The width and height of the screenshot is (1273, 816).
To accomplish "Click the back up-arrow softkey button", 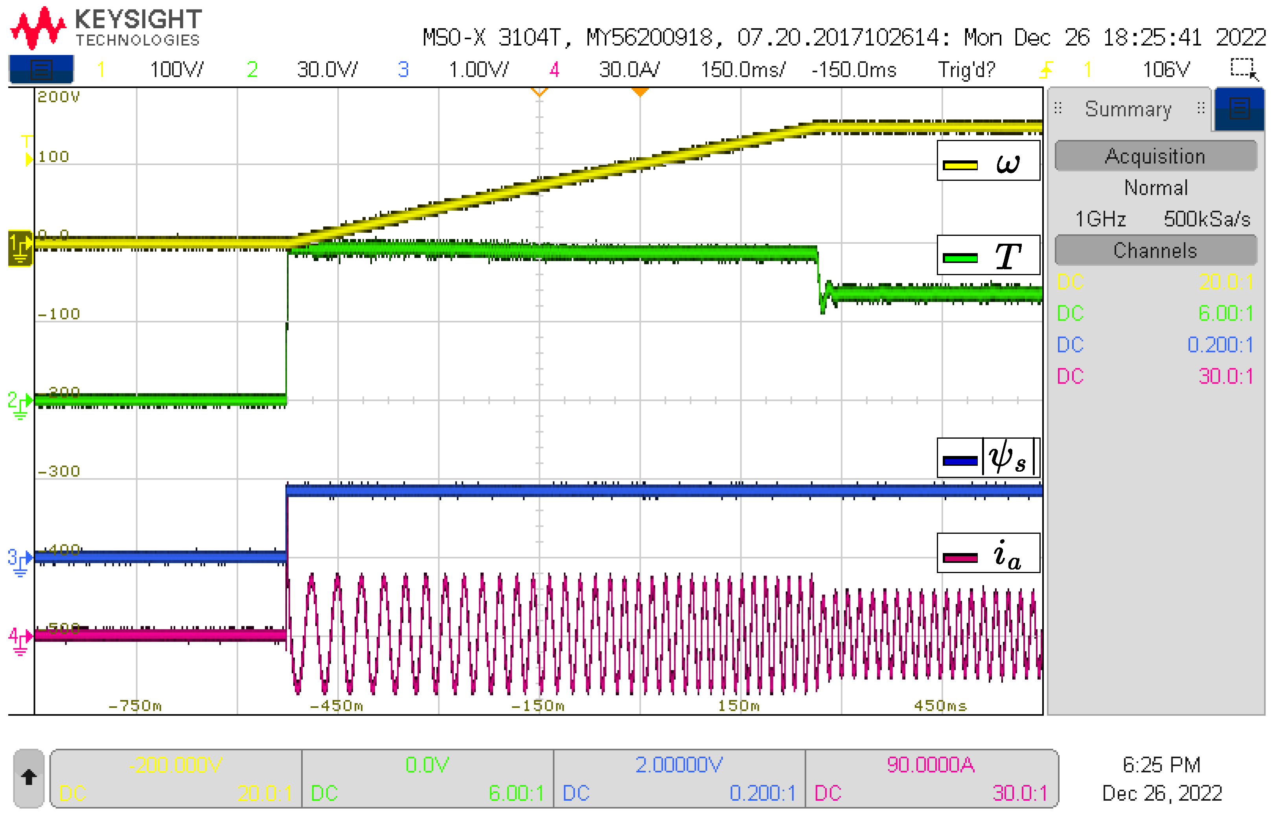I will point(29,778).
